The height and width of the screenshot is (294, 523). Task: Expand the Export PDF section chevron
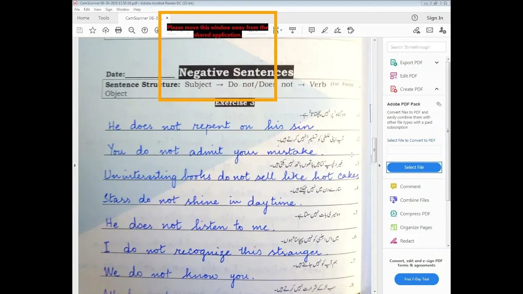[x=437, y=62]
